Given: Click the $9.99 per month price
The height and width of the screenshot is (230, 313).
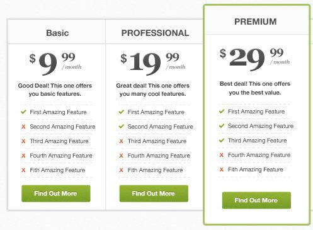Looking at the screenshot, I should (x=55, y=63).
